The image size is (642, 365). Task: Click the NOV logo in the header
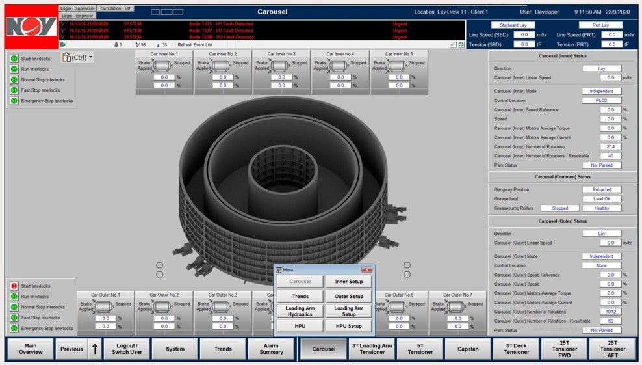click(x=30, y=26)
